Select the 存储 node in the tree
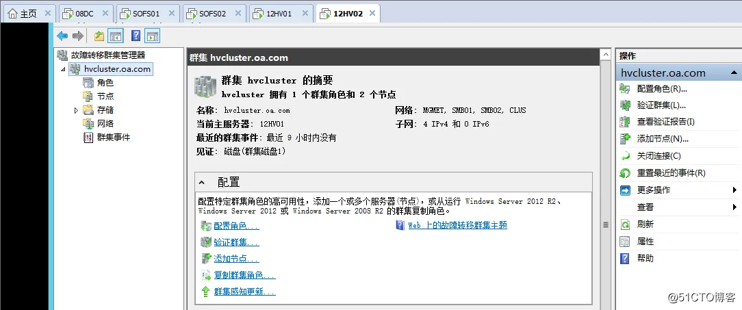The image size is (742, 310). coord(105,109)
